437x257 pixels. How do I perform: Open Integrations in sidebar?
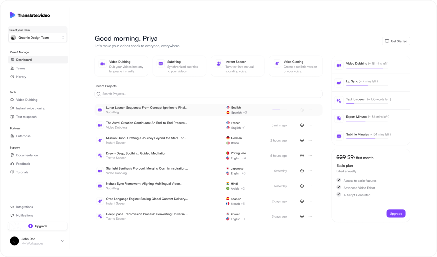pos(22,207)
